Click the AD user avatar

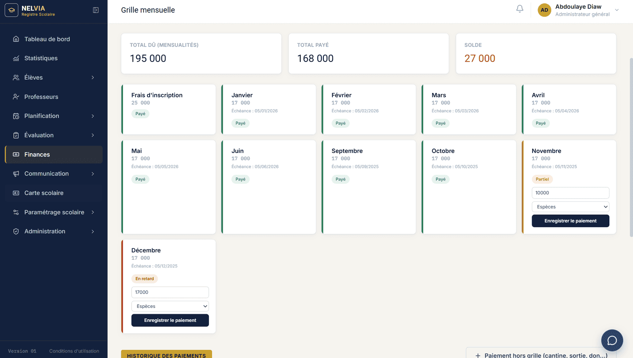[544, 10]
